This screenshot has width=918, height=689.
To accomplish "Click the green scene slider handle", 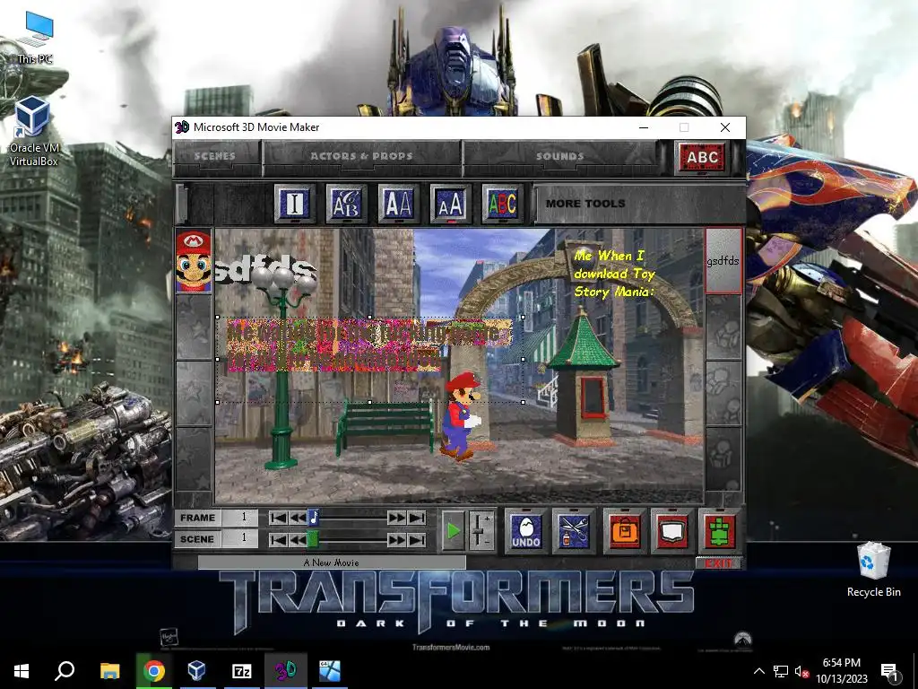I will coord(313,539).
